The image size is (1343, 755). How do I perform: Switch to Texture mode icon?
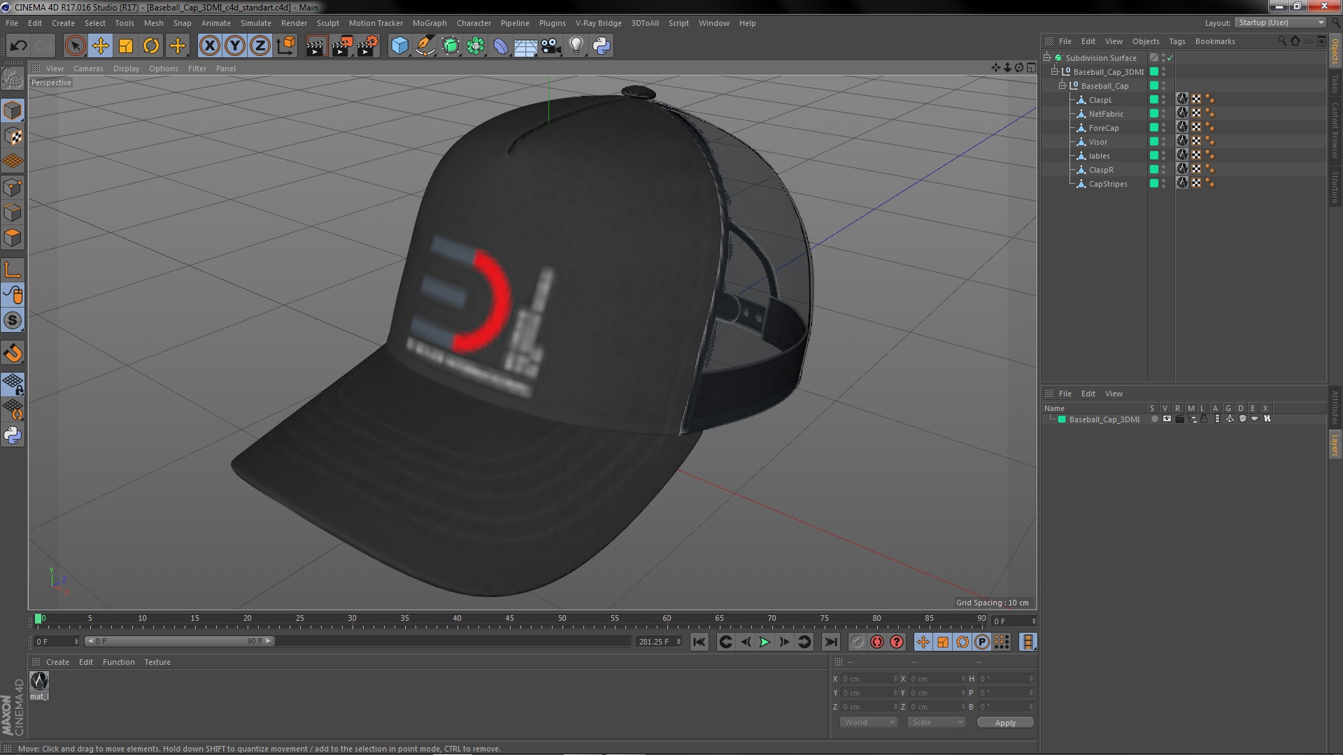[x=13, y=136]
